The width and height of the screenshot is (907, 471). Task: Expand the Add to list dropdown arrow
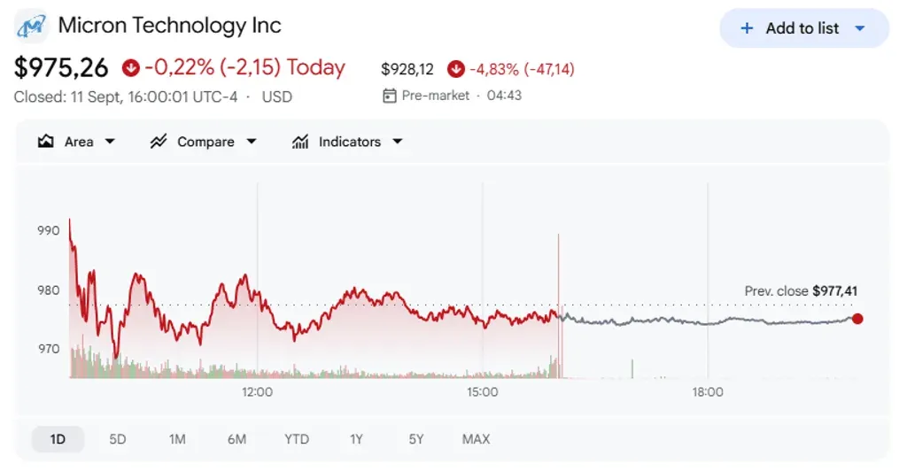(860, 28)
